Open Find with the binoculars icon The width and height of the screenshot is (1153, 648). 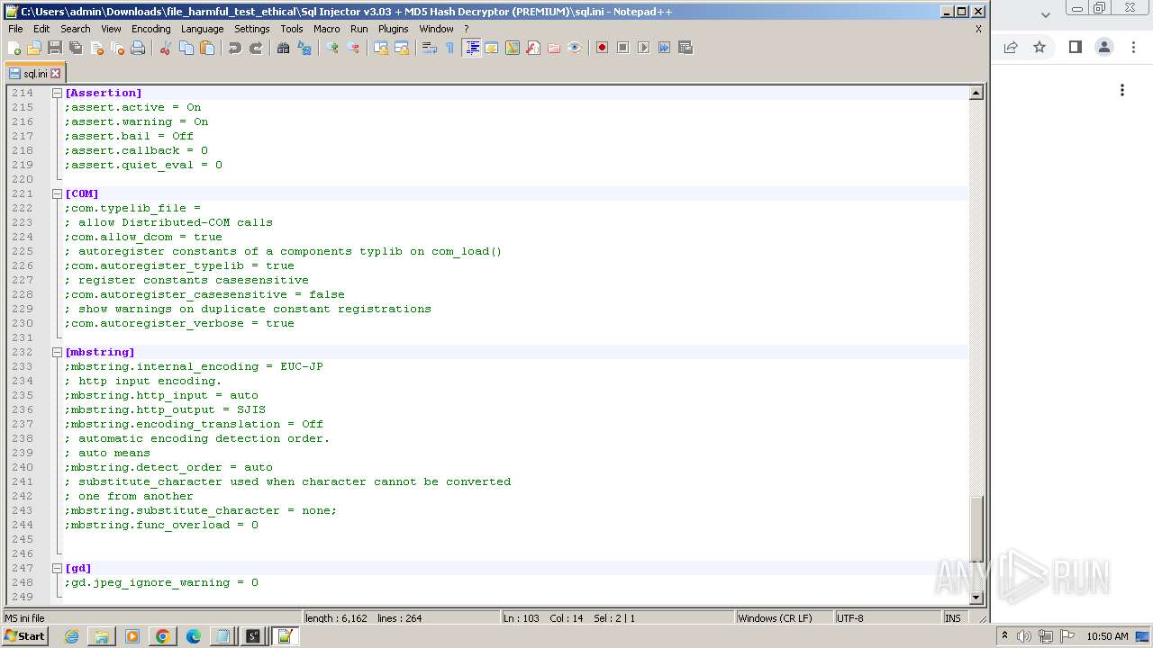(284, 48)
